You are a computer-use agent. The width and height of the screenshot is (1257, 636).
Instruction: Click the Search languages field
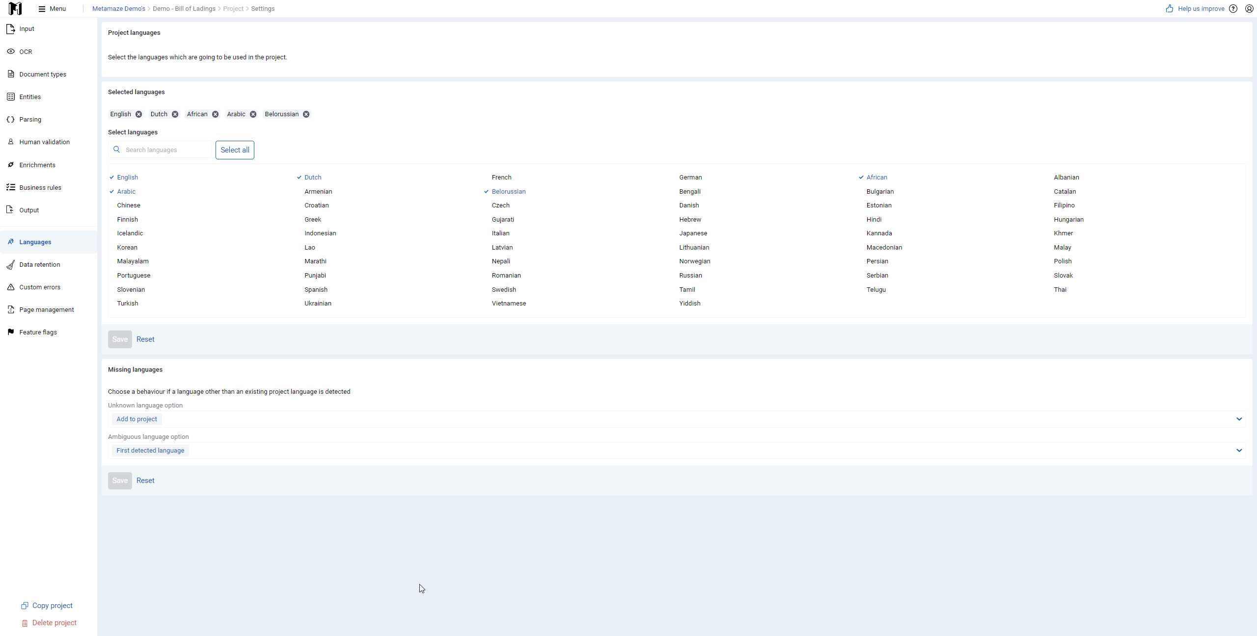click(160, 150)
